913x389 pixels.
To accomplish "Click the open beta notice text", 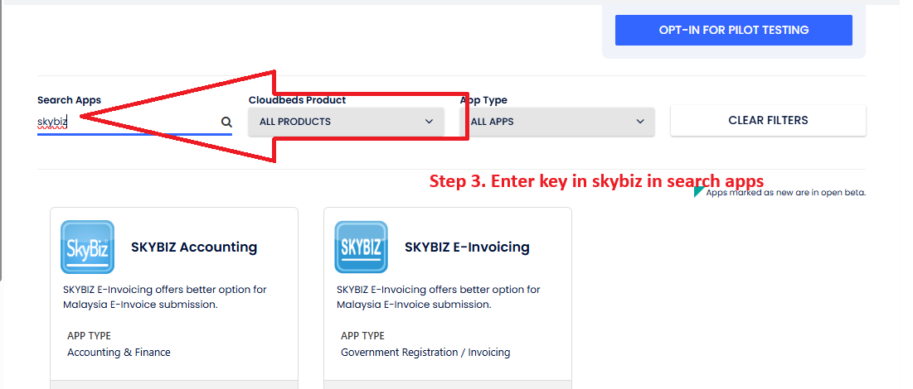I will 785,192.
